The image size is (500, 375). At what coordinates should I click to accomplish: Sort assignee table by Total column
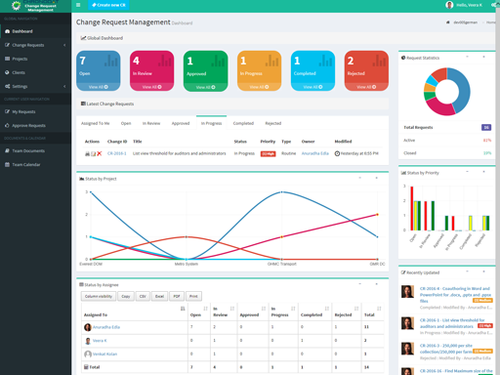(x=373, y=312)
